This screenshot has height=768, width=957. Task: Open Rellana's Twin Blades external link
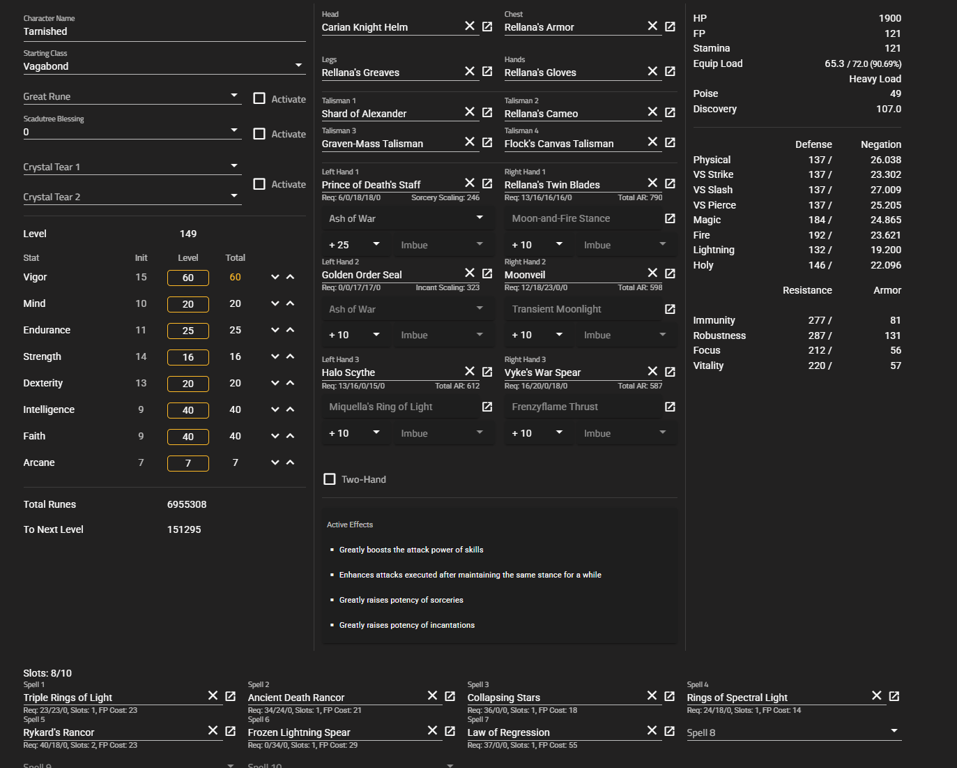click(x=670, y=183)
